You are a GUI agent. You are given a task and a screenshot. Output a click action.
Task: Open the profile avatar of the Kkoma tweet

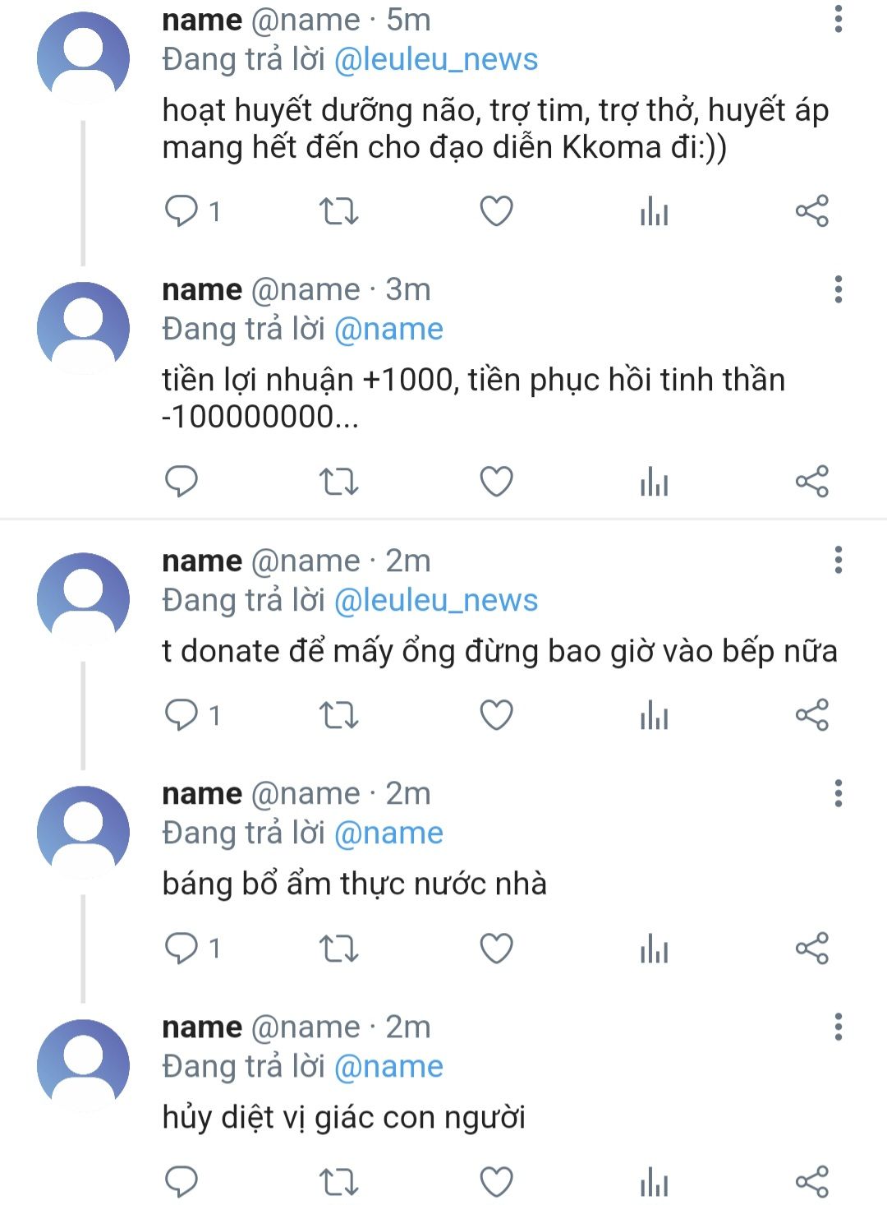[x=83, y=56]
